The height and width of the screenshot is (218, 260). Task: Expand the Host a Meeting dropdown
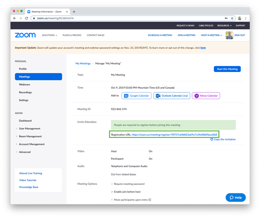click(211, 35)
